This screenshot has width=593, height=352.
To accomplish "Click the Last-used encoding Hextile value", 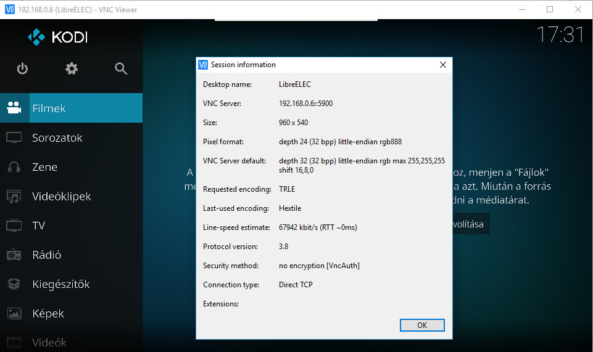I will [x=289, y=208].
